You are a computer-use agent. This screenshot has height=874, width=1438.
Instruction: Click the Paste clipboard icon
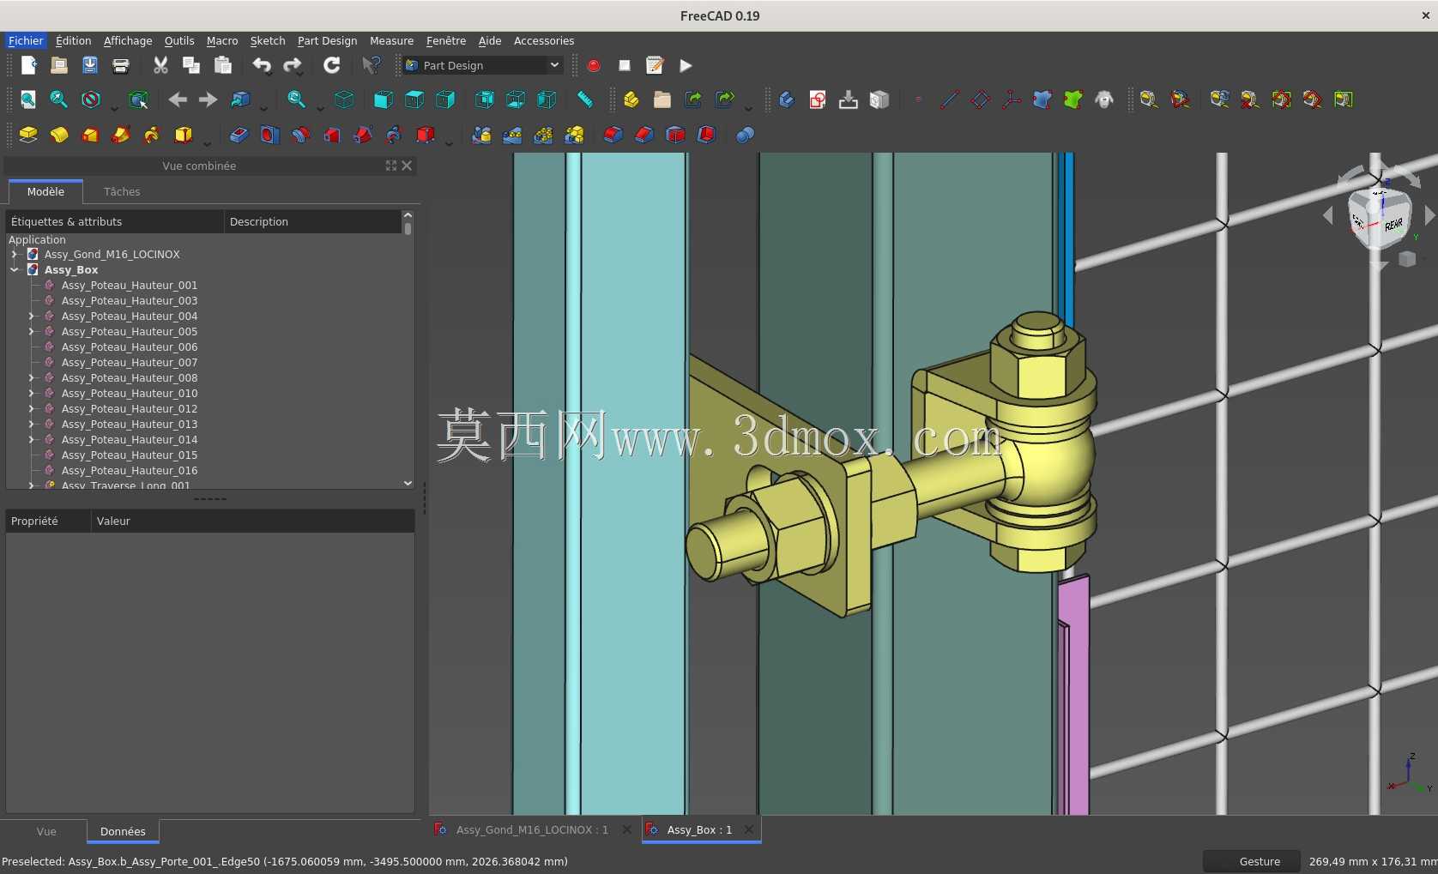pos(222,65)
